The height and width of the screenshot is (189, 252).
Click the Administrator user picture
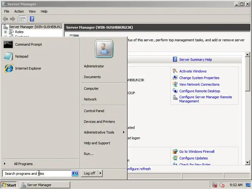pyautogui.click(x=104, y=49)
